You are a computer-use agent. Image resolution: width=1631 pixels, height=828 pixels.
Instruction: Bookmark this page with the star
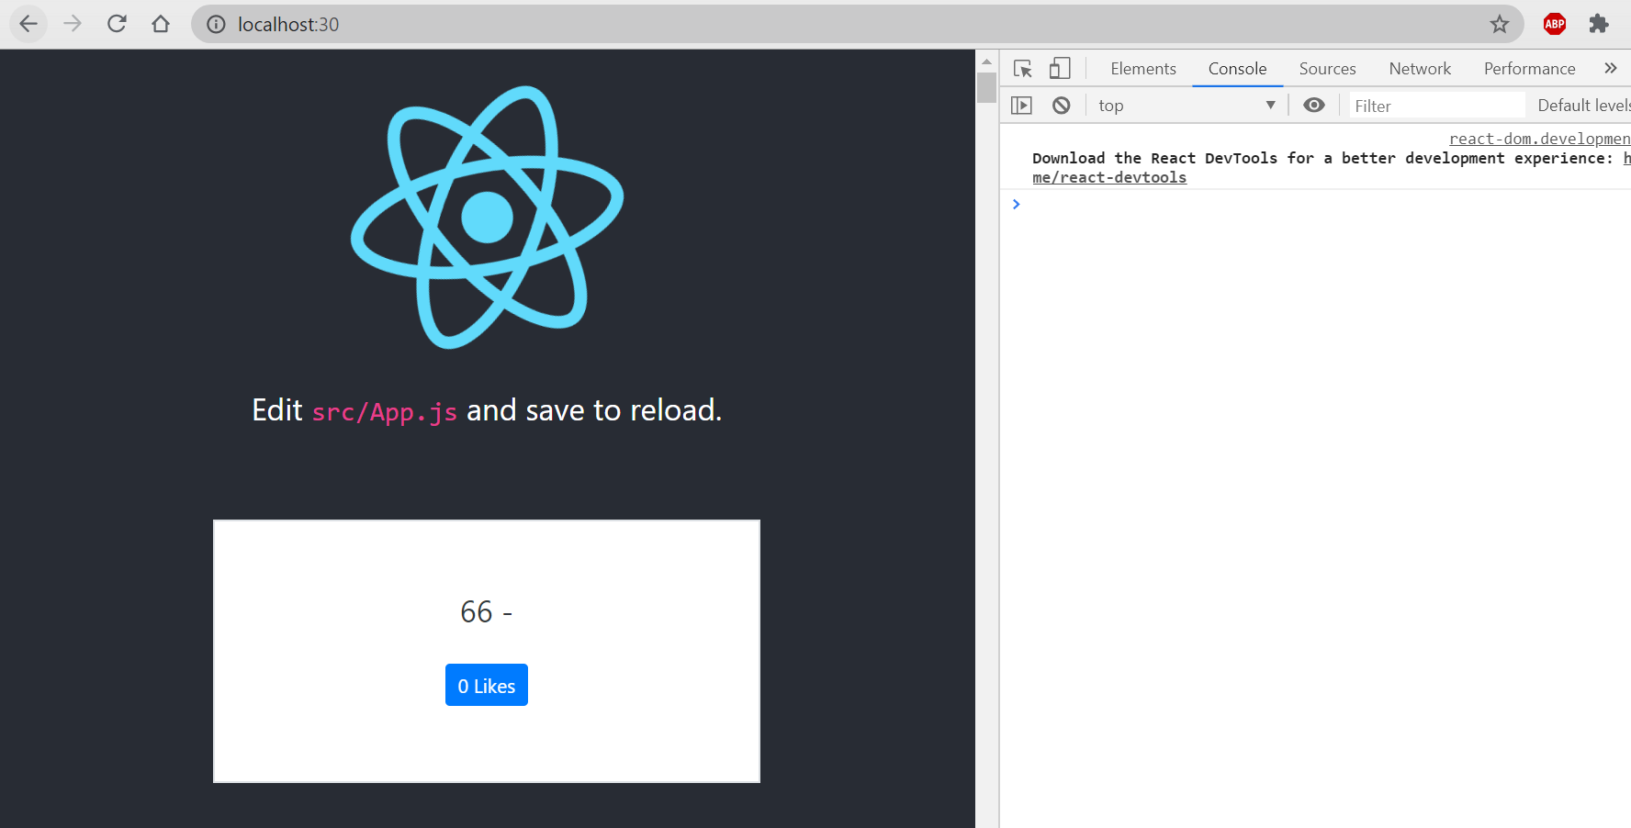(x=1500, y=24)
